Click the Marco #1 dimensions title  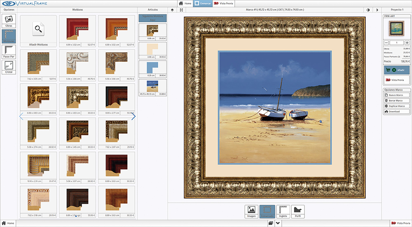pos(275,10)
